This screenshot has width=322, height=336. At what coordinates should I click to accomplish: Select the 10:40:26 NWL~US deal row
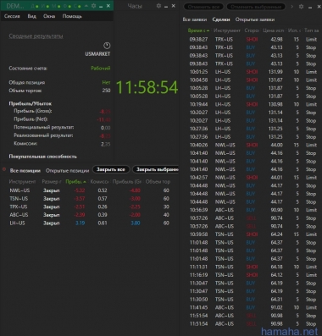tap(252, 145)
